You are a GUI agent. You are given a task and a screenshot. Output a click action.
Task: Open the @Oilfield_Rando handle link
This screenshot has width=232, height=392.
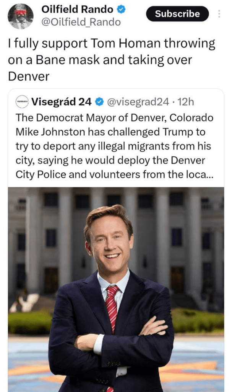coord(81,22)
